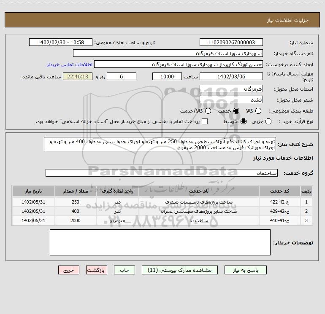Click the empty توضیحات خریدار text area
Image resolution: width=325 pixels, height=314 pixels.
(x=160, y=242)
